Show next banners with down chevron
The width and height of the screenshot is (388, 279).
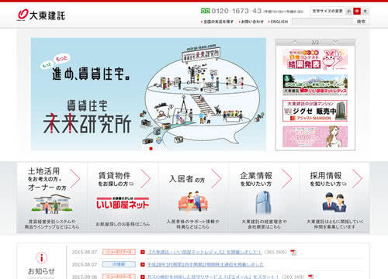(335, 42)
